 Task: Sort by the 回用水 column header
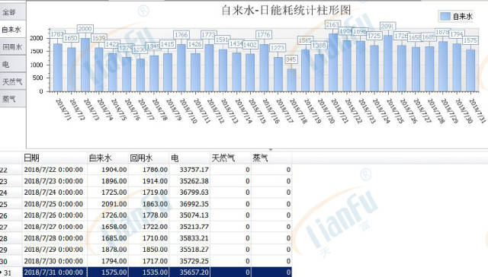coord(149,158)
